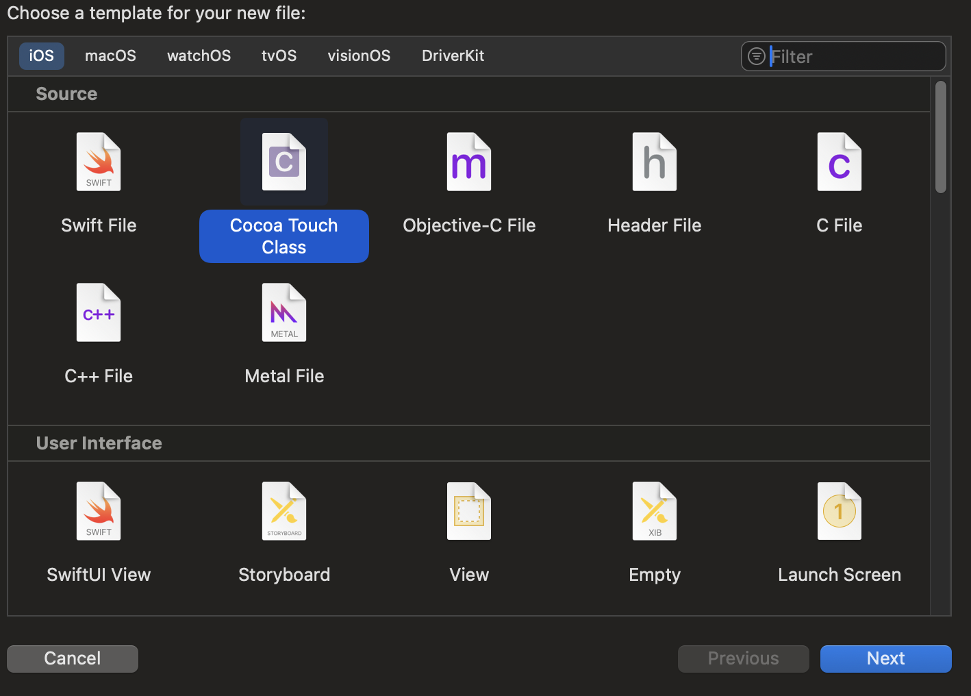The width and height of the screenshot is (971, 696).
Task: Select the Swift File template icon
Action: (99, 162)
